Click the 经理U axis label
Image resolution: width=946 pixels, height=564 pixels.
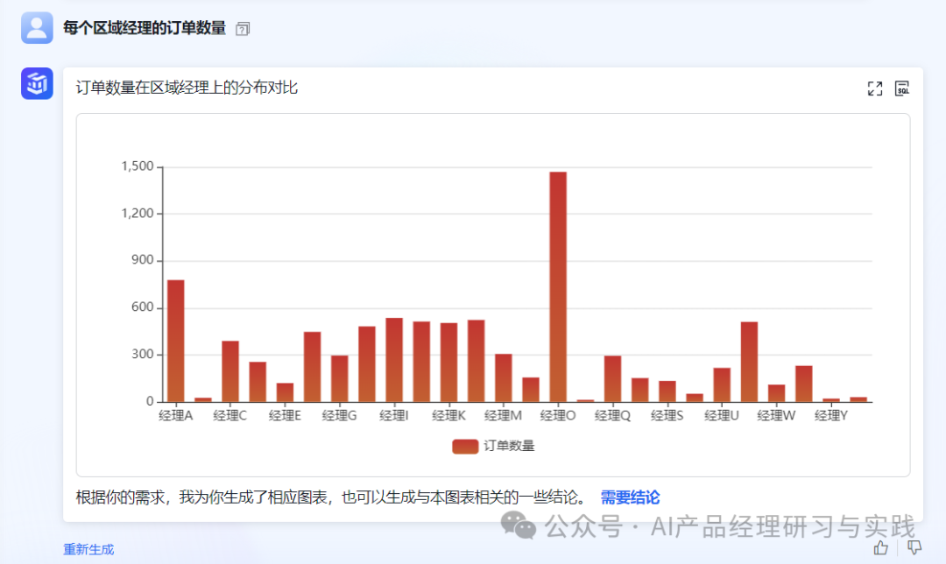[x=722, y=416]
